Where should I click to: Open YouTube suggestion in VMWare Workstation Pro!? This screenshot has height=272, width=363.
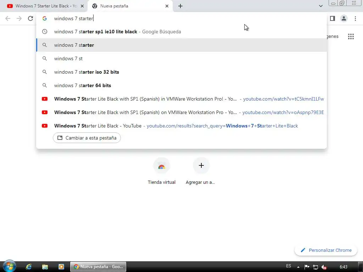coord(181,99)
